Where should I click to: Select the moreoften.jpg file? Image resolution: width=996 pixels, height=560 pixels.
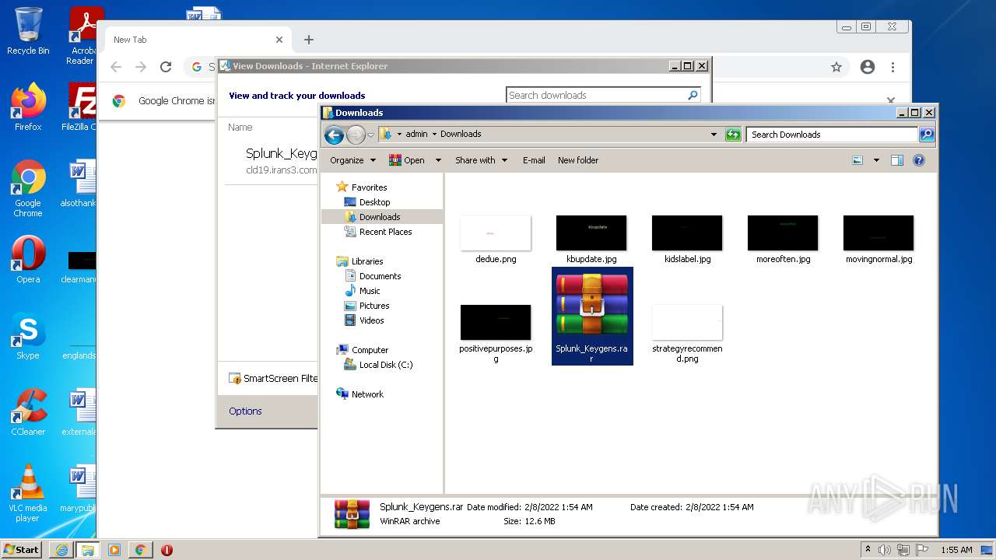[783, 240]
